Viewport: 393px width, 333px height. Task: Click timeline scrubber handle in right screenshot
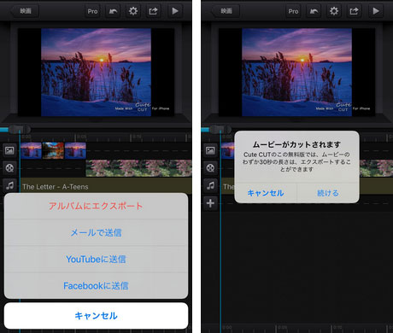pyautogui.click(x=220, y=130)
